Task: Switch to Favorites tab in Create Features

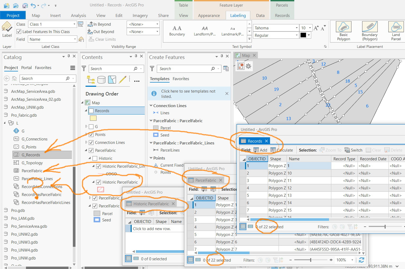Action: (181, 79)
